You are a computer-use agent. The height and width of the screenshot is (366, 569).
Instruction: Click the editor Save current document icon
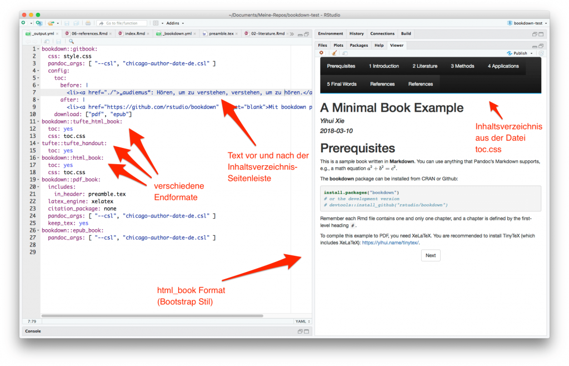(x=58, y=42)
